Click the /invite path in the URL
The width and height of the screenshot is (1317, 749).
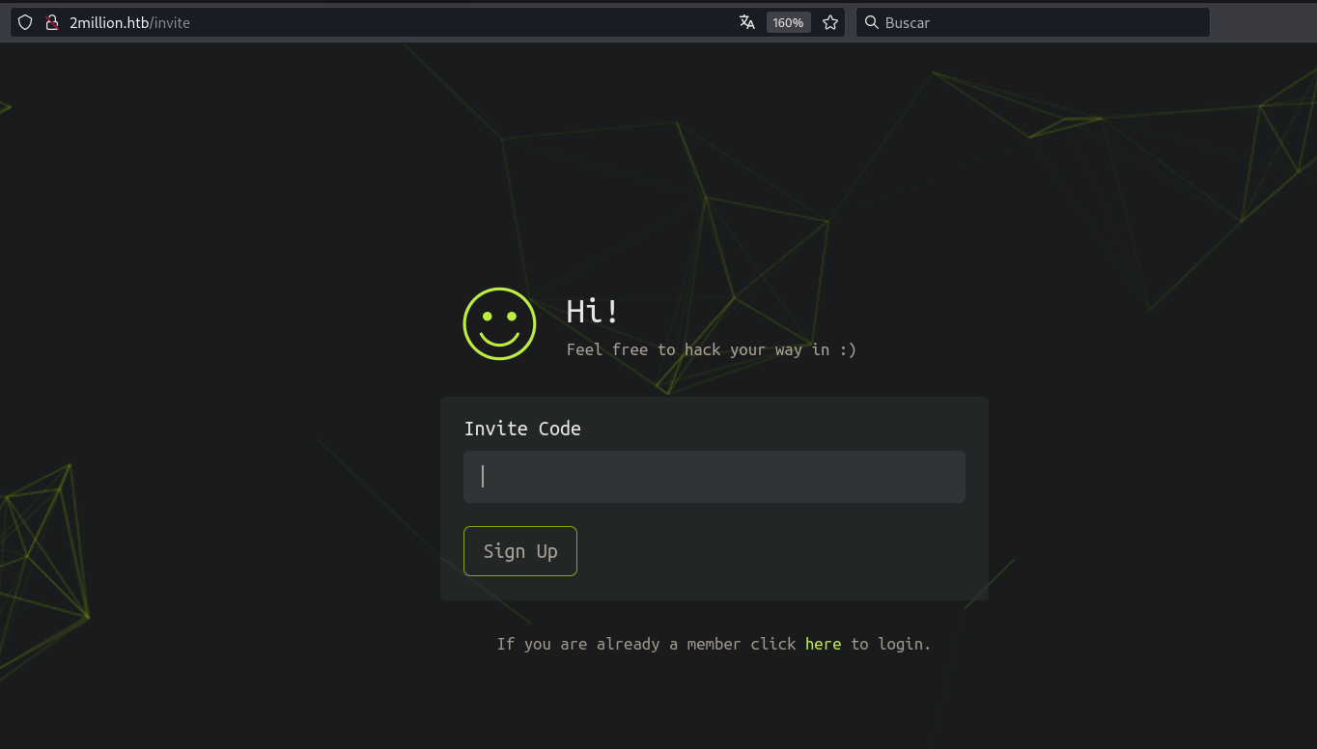[x=170, y=22]
